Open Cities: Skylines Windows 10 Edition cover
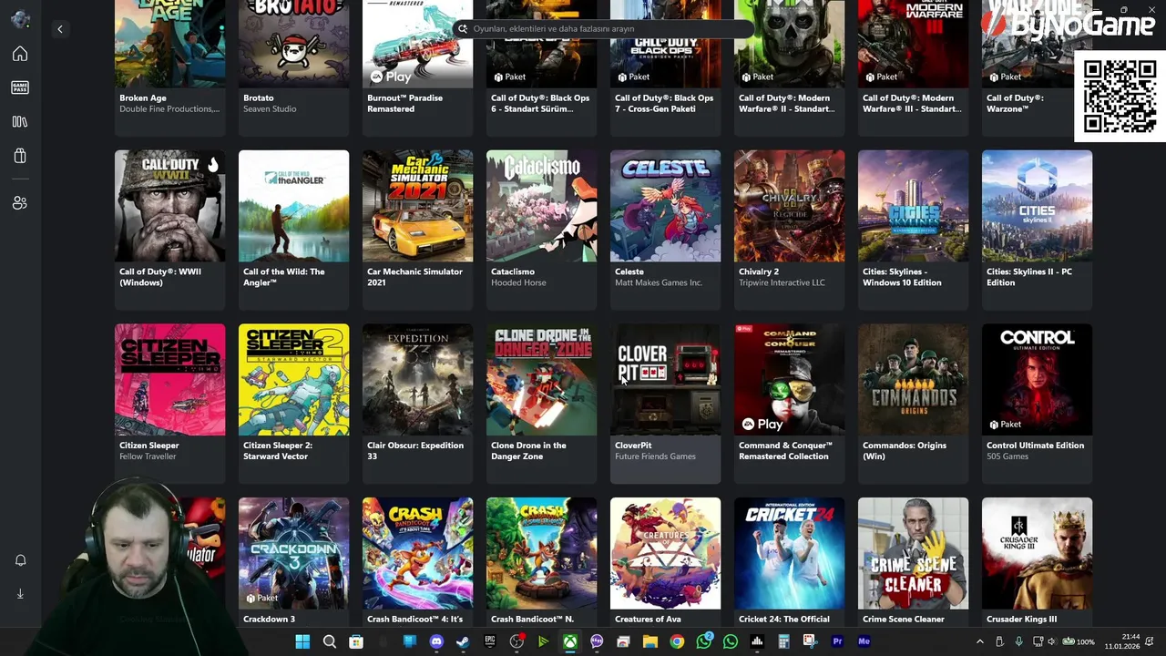 (x=913, y=206)
